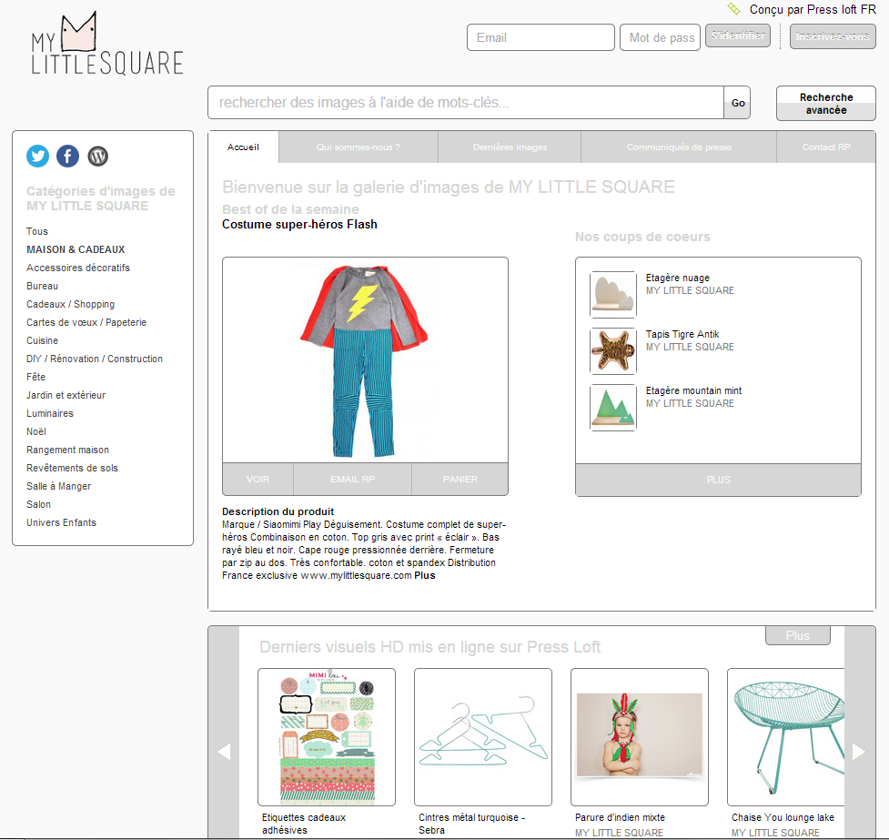Click the Go search button
The image size is (889, 840).
coord(738,103)
